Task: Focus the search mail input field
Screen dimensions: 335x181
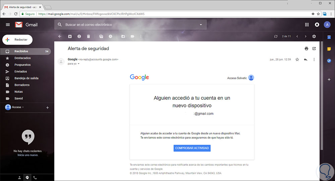Action: point(130,25)
